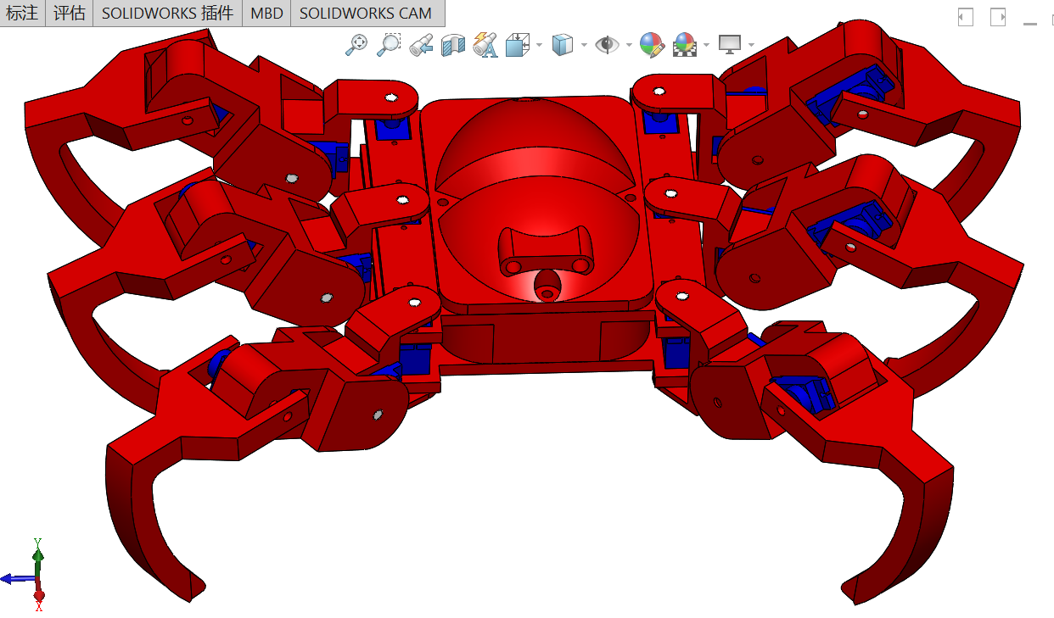The height and width of the screenshot is (618, 1054).
Task: Click the Hide/Show Items eye icon
Action: coord(607,44)
